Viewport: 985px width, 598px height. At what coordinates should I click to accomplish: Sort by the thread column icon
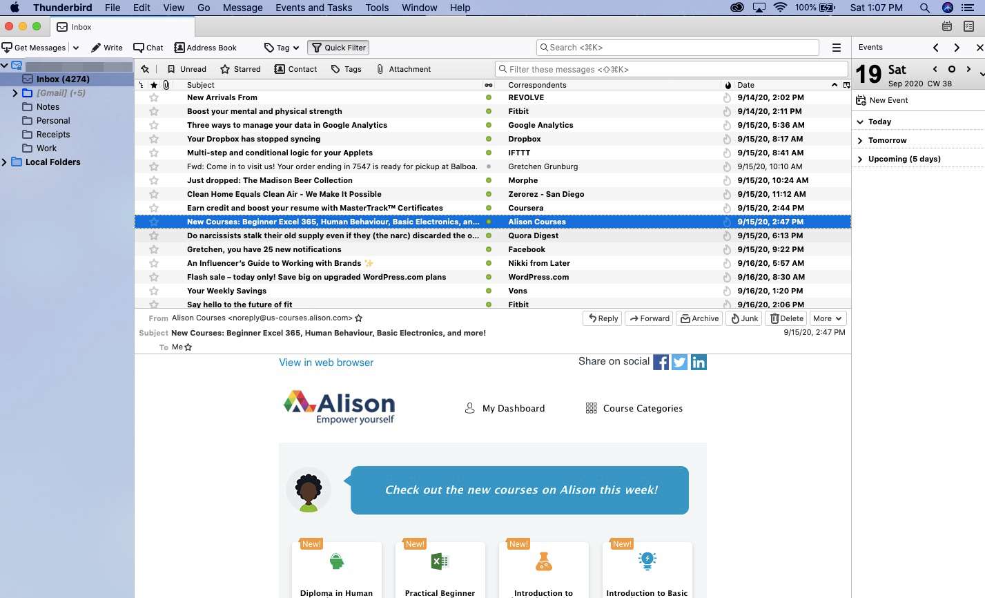click(x=142, y=85)
